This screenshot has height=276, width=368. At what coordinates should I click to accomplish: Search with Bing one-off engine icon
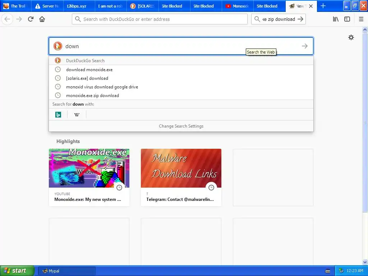[x=58, y=115]
